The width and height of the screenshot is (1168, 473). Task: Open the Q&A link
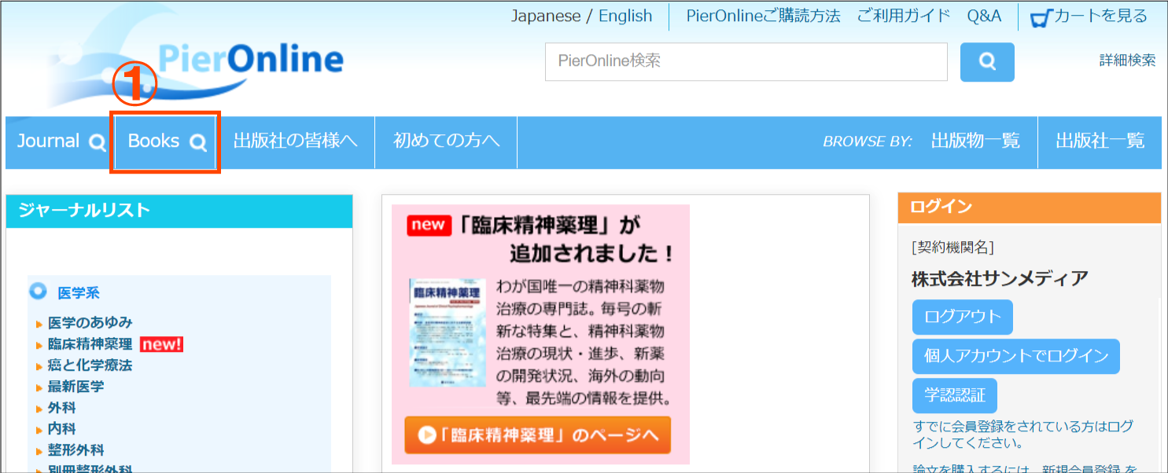coord(984,16)
